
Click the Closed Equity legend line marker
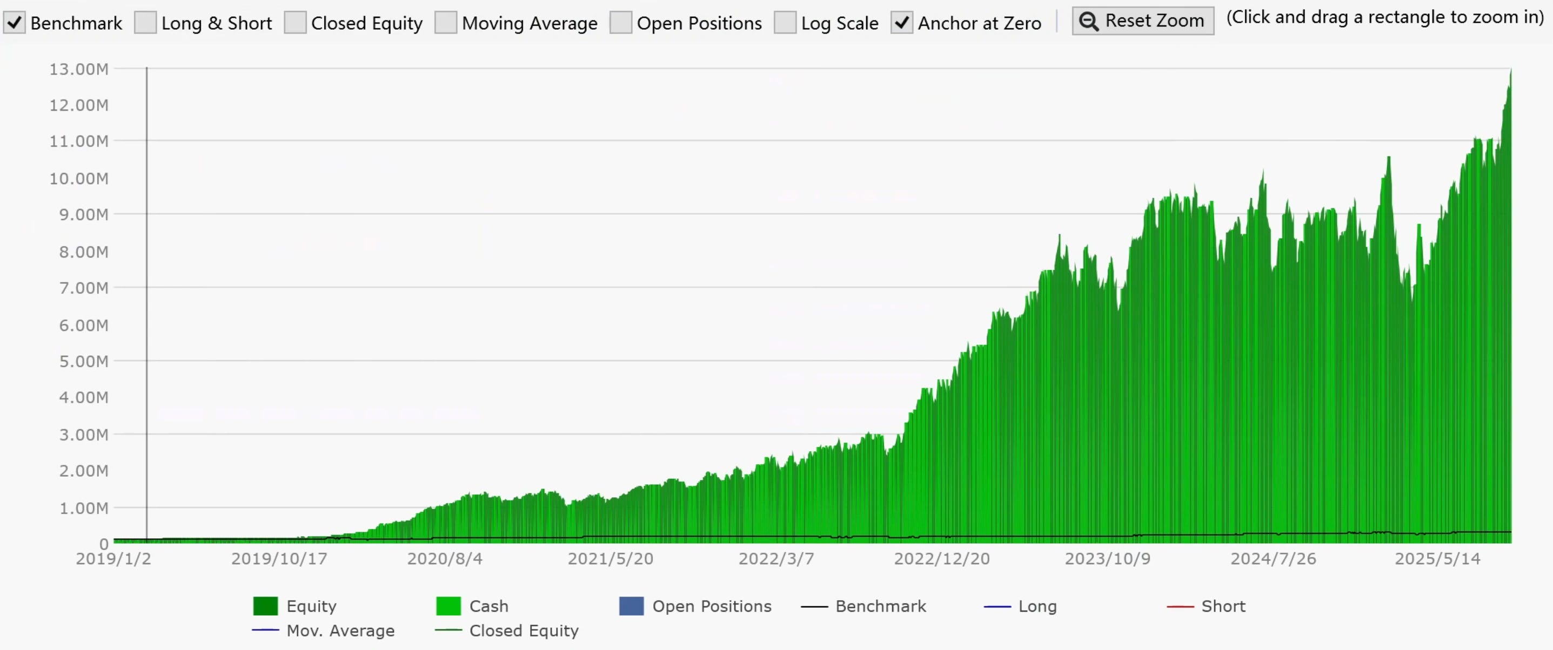coord(448,631)
